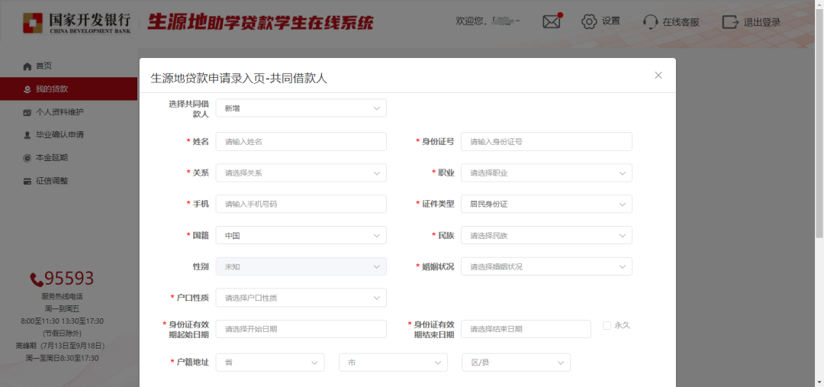824x387 pixels.
Task: Go to 毕业确认申请 menu item
Action: [x=60, y=135]
